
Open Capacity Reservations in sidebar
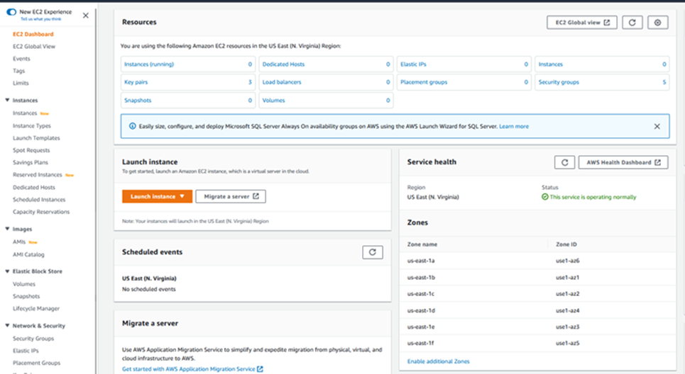[41, 211]
